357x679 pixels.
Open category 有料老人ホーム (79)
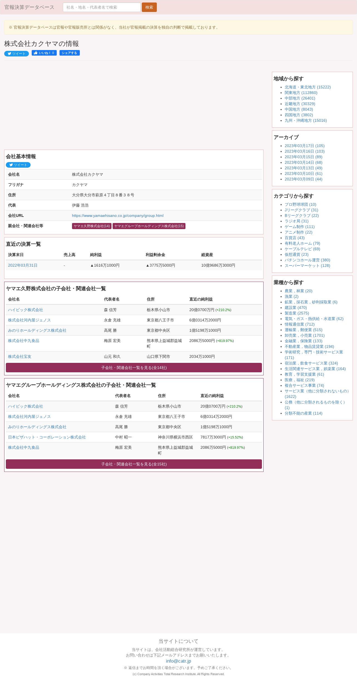[x=302, y=243]
